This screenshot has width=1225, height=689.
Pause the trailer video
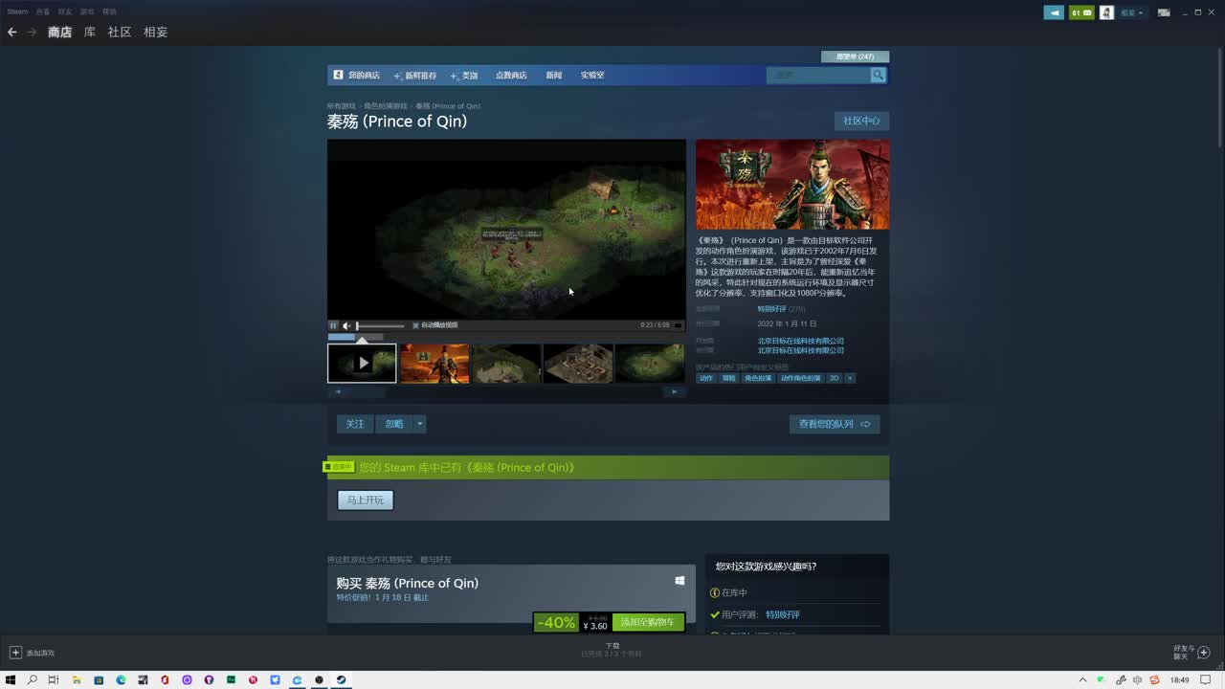[x=333, y=325]
